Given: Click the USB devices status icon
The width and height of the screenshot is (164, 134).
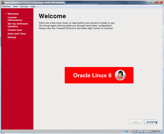Looking at the screenshot, I should tap(133, 131).
